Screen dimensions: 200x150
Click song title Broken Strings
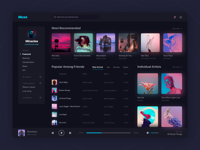click(x=64, y=90)
